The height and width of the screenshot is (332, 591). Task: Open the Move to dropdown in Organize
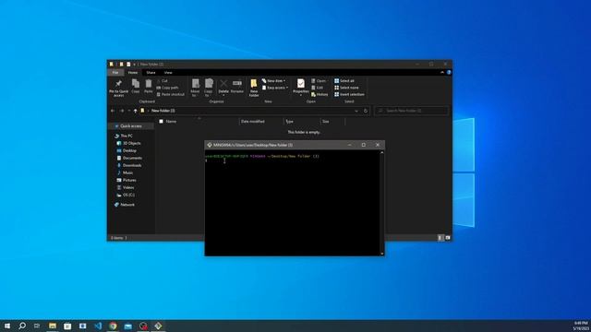[x=195, y=89]
